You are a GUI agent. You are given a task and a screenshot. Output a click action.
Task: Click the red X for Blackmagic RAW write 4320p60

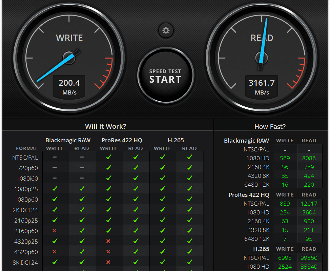pos(55,252)
